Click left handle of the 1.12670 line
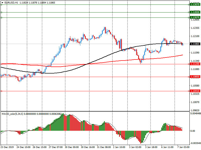 (1, 17)
